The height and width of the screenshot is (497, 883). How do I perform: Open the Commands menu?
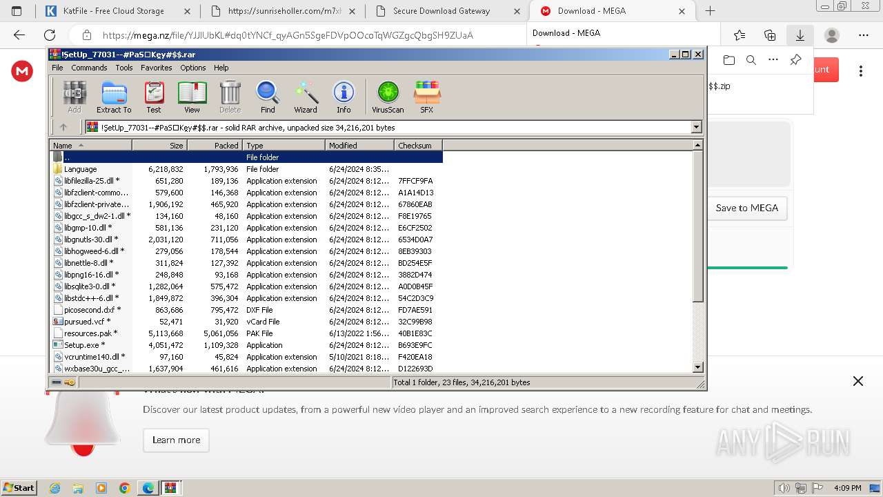click(89, 68)
